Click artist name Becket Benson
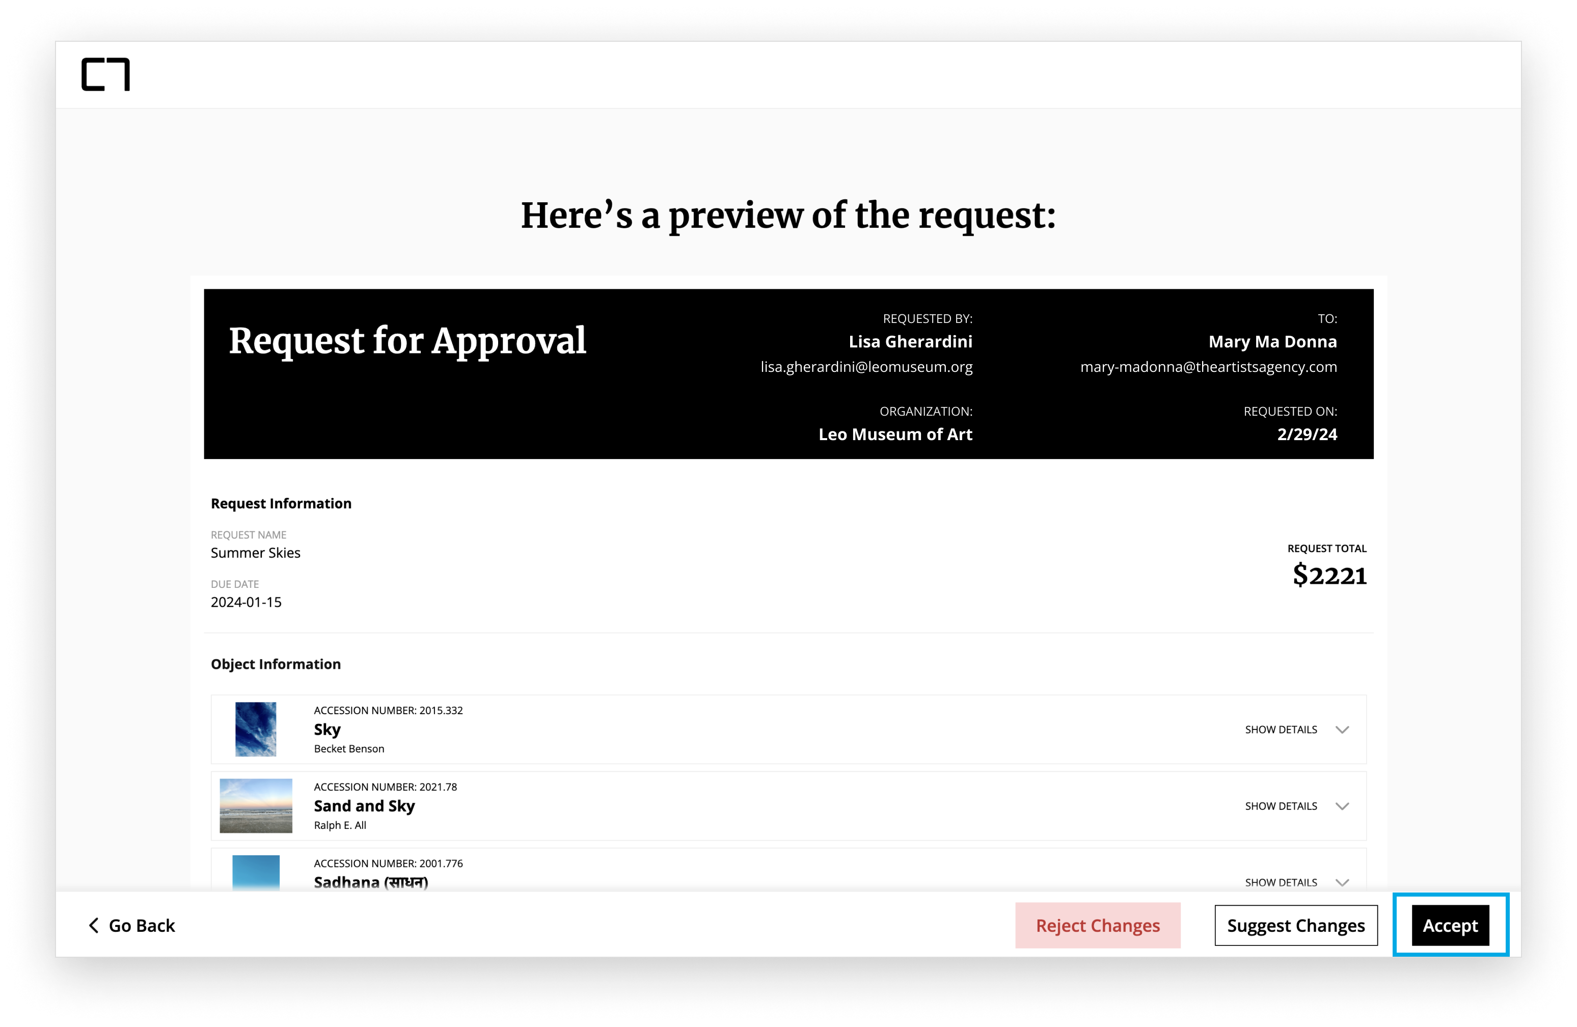This screenshot has height=1027, width=1577. (x=348, y=749)
